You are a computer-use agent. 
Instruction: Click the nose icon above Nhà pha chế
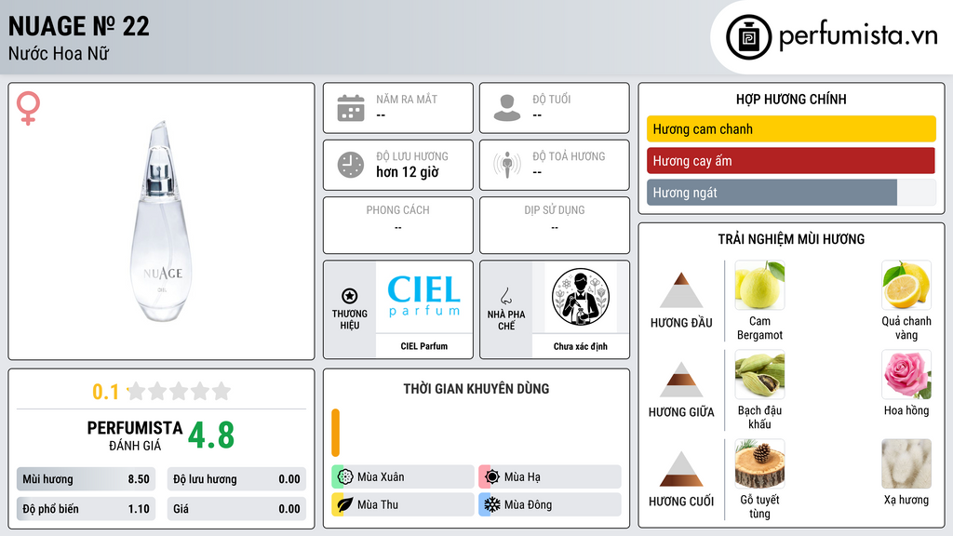pos(505,296)
